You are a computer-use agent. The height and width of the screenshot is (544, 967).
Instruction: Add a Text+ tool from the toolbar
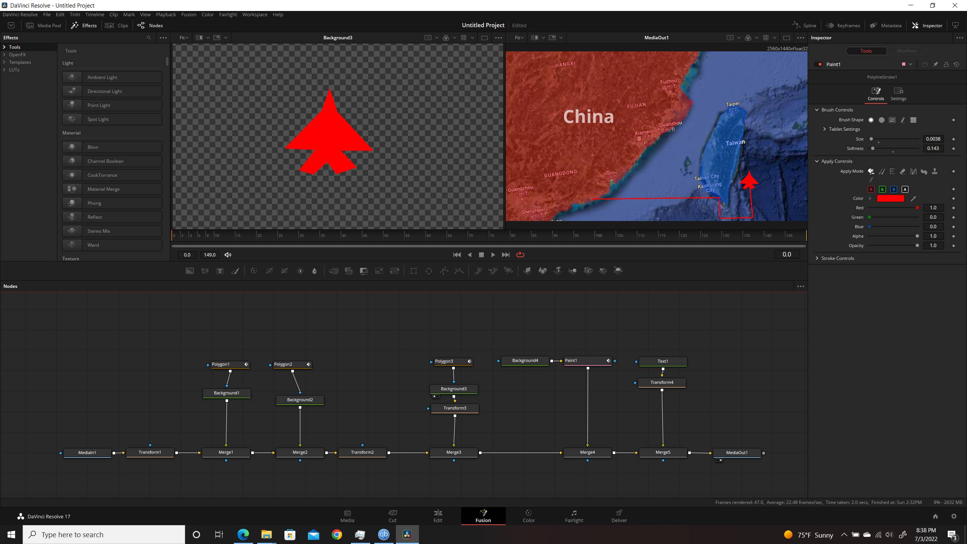click(x=220, y=270)
